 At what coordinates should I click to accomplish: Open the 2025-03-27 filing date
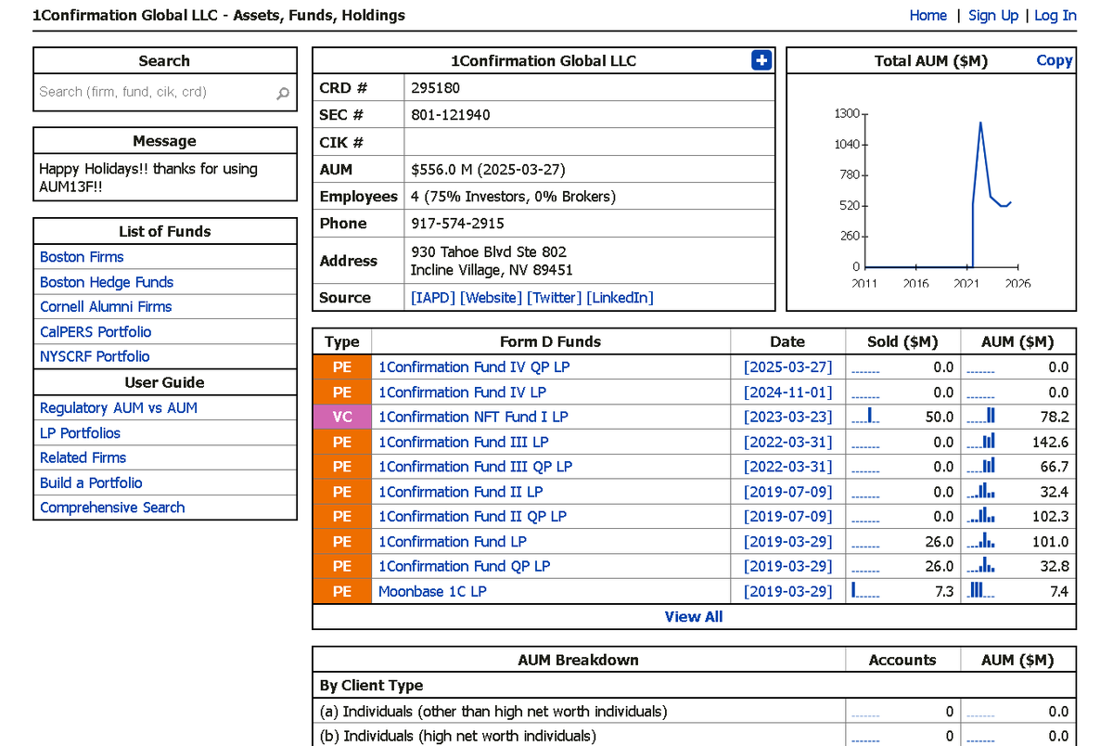click(x=788, y=367)
